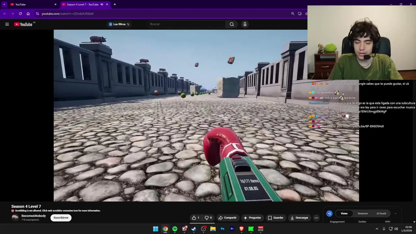The height and width of the screenshot is (234, 416).
Task: Open a new browser tab
Action: [115, 5]
